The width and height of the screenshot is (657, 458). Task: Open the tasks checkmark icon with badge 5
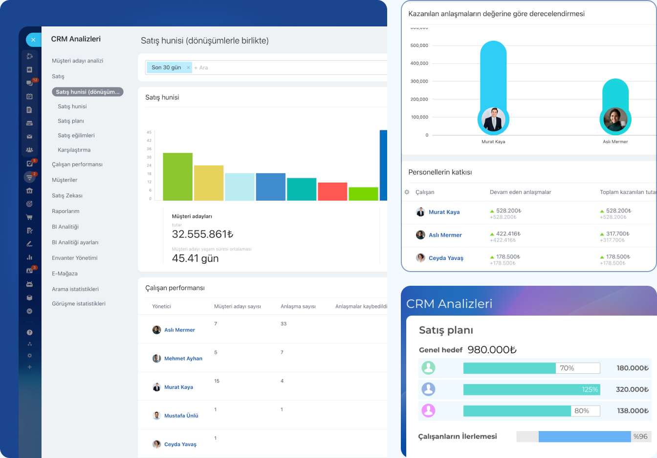coord(29,163)
